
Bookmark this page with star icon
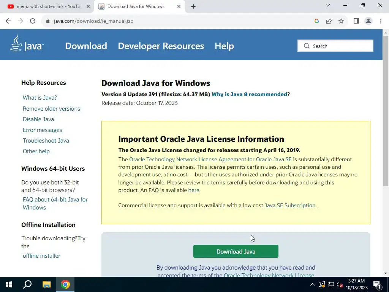(341, 21)
